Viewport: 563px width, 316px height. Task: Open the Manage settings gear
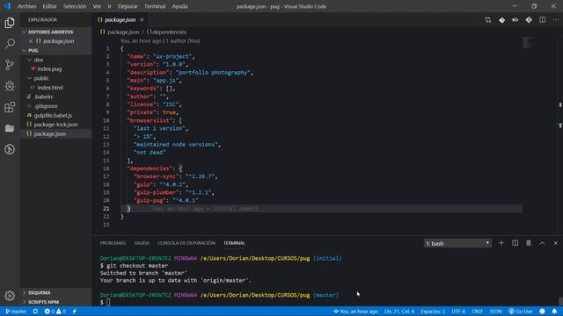pos(10,296)
